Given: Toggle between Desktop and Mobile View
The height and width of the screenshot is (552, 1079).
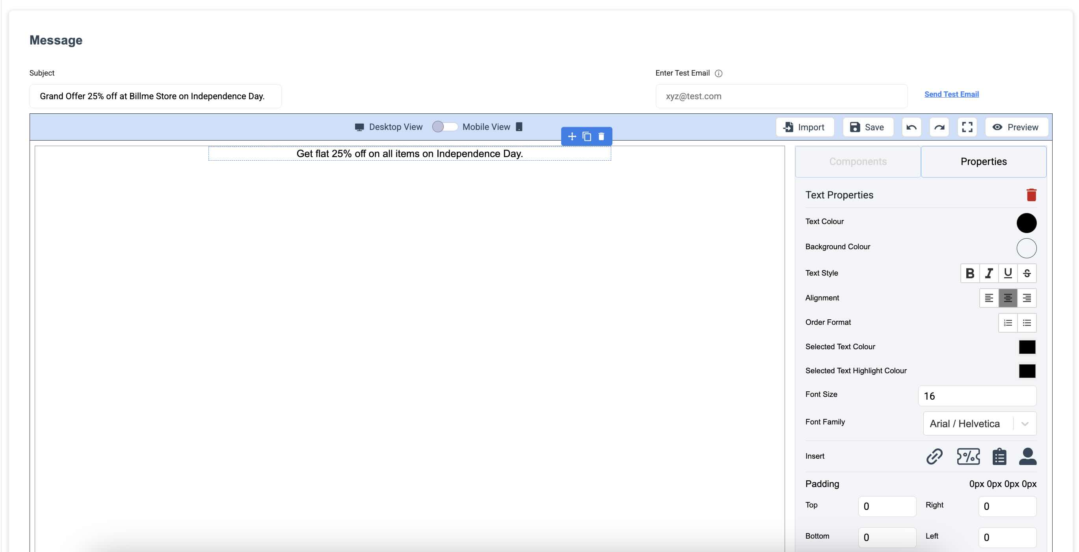Looking at the screenshot, I should [x=445, y=127].
